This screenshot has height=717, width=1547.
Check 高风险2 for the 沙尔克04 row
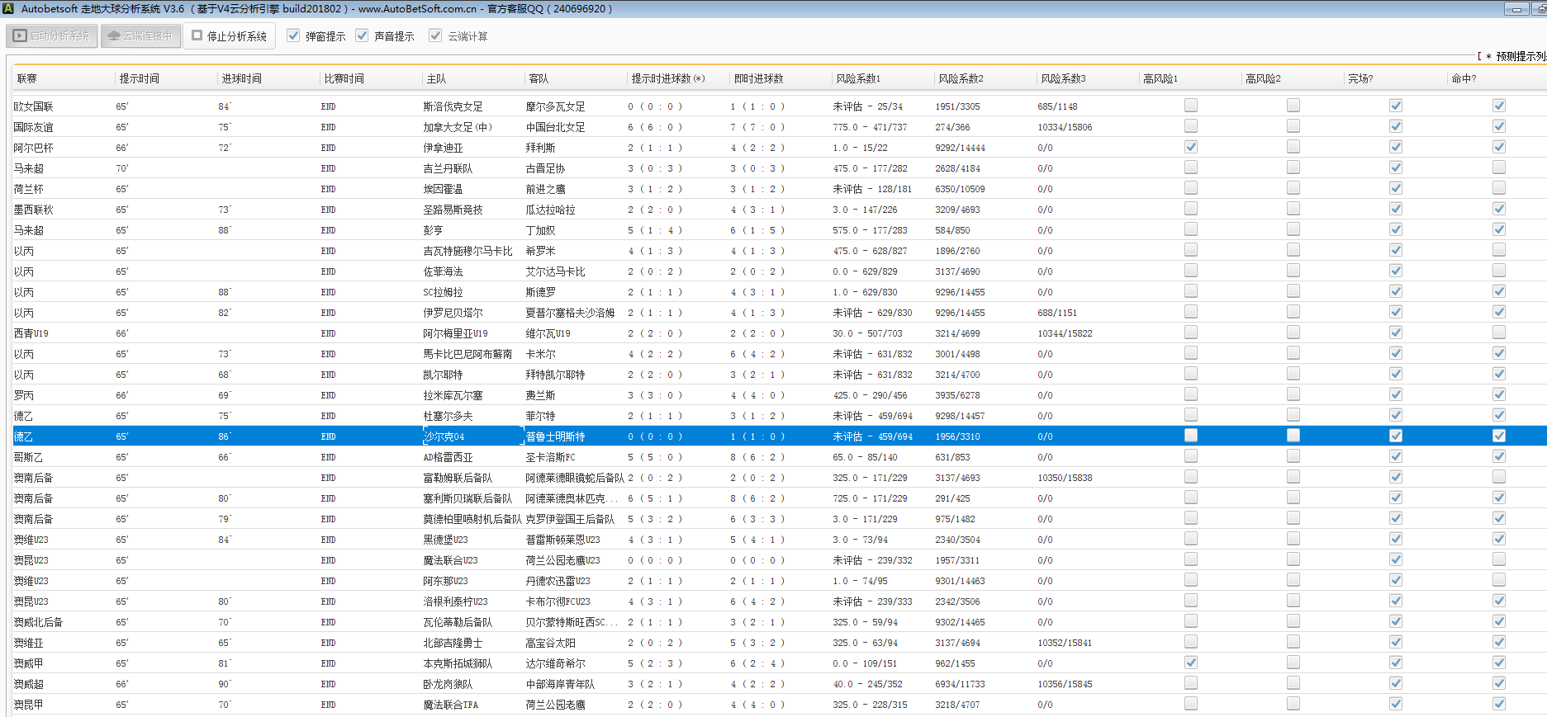[x=1293, y=436]
